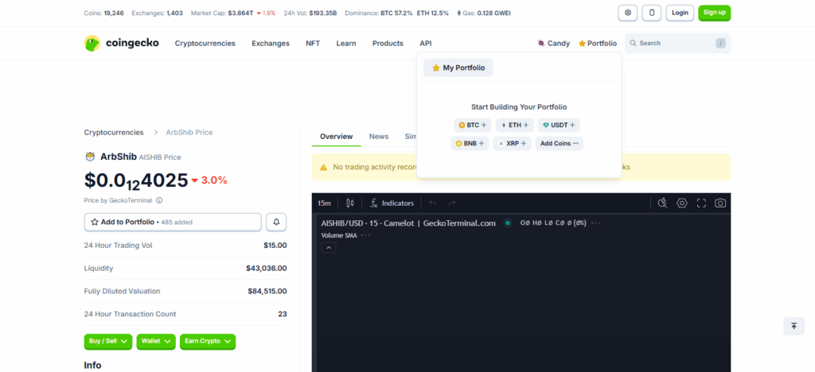Open the Earn Crypto dropdown
Image resolution: width=815 pixels, height=372 pixels.
(x=207, y=341)
